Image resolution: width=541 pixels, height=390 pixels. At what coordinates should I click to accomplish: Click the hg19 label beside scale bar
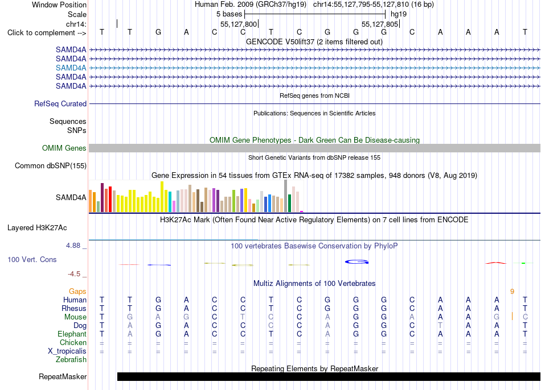click(x=399, y=14)
